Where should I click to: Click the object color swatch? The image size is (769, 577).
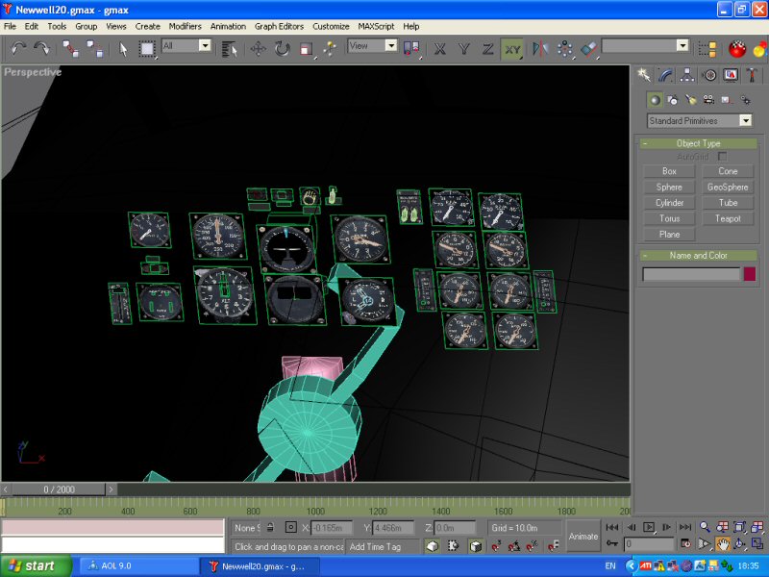[750, 274]
